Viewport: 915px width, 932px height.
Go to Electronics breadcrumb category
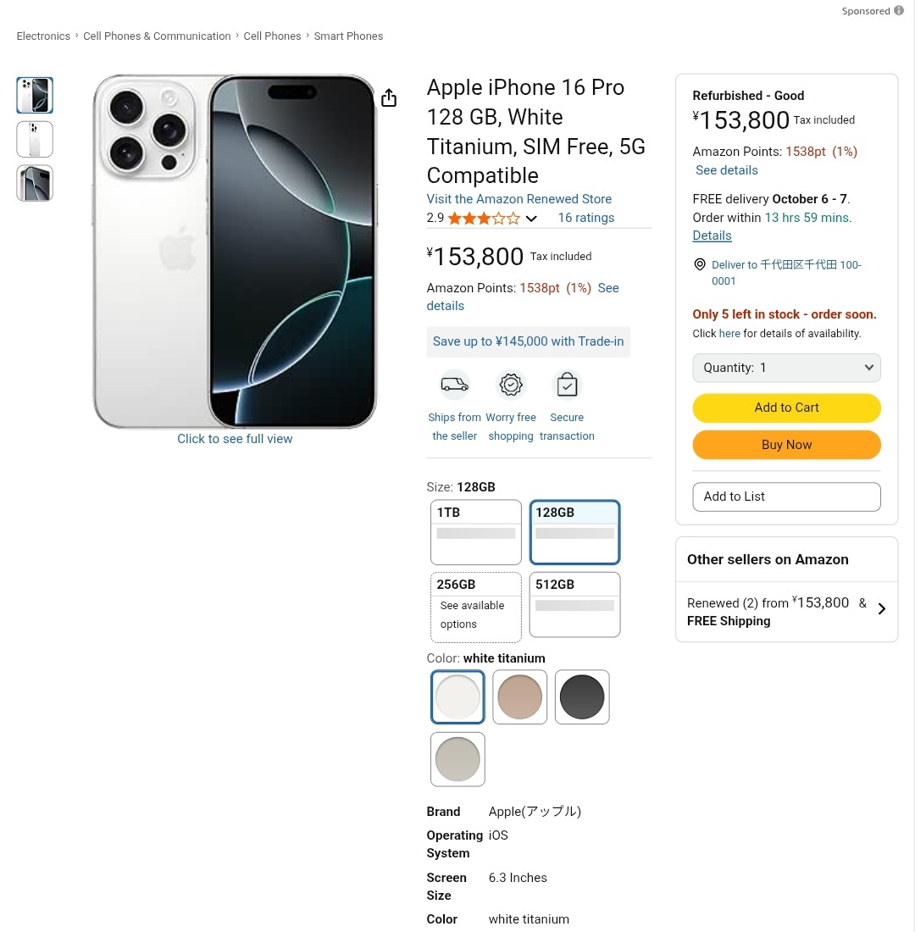pyautogui.click(x=43, y=36)
